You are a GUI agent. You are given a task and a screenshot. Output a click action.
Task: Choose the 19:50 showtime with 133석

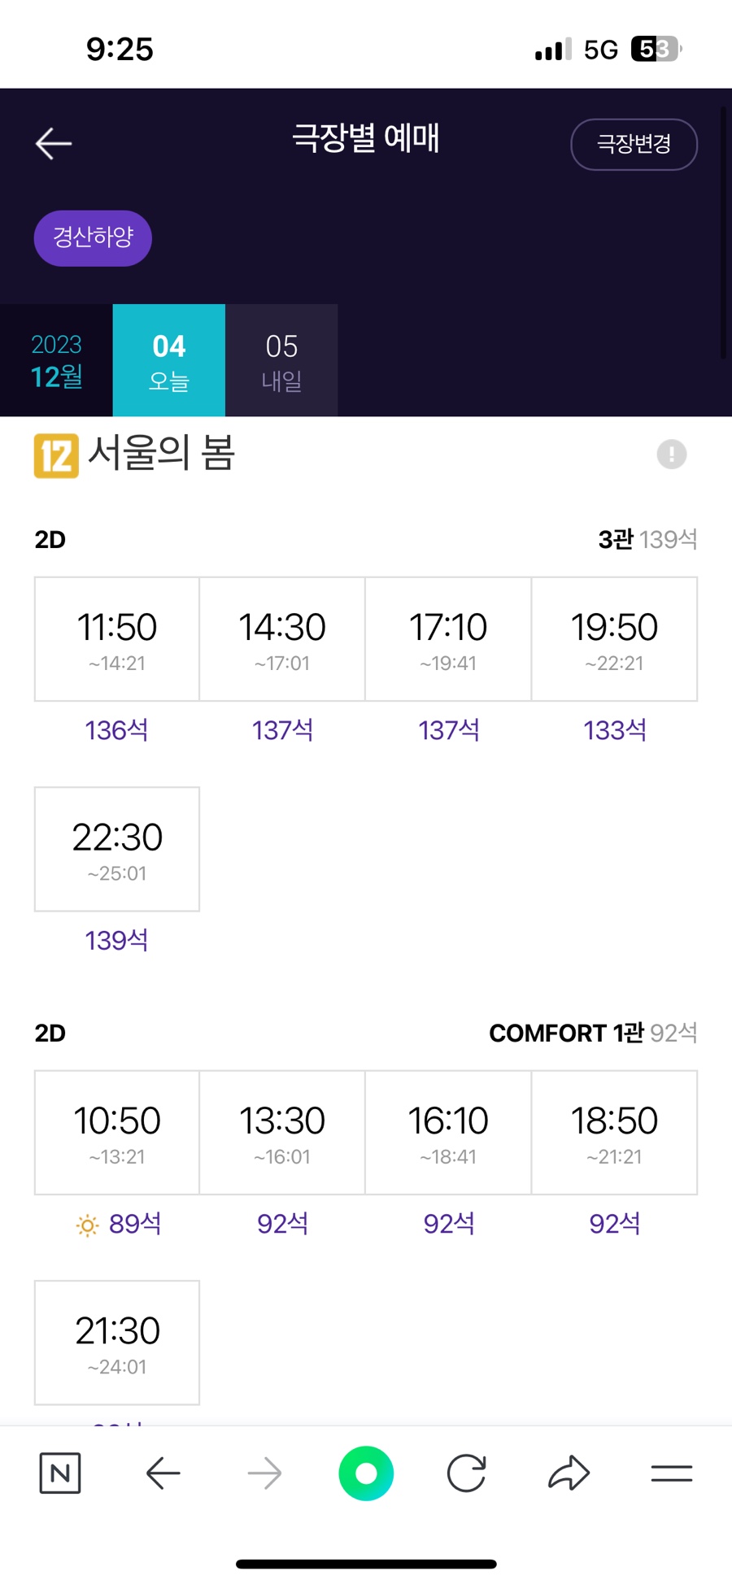[614, 639]
